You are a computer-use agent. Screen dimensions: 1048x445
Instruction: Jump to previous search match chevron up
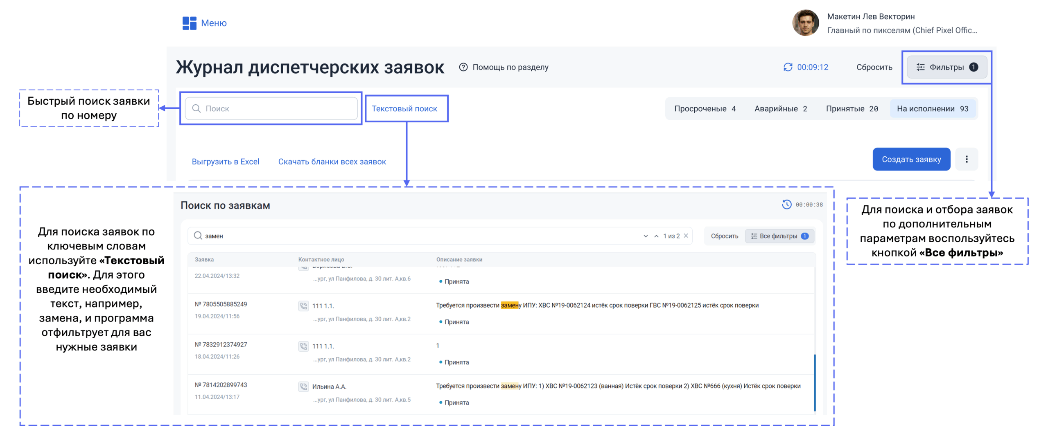coord(656,236)
